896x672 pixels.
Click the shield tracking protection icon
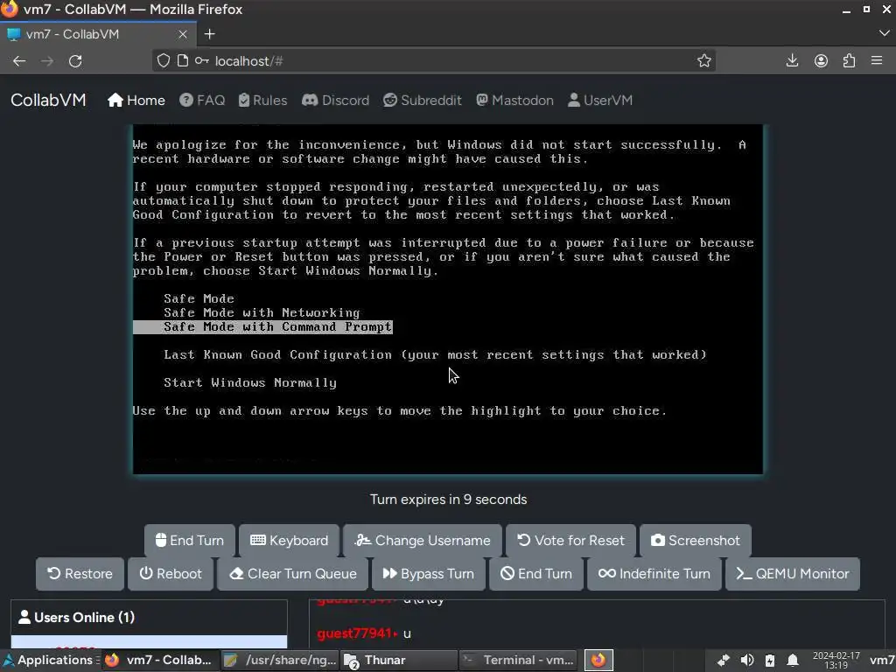164,61
